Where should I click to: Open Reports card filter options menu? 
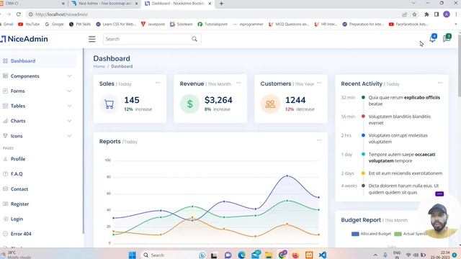pos(319,140)
